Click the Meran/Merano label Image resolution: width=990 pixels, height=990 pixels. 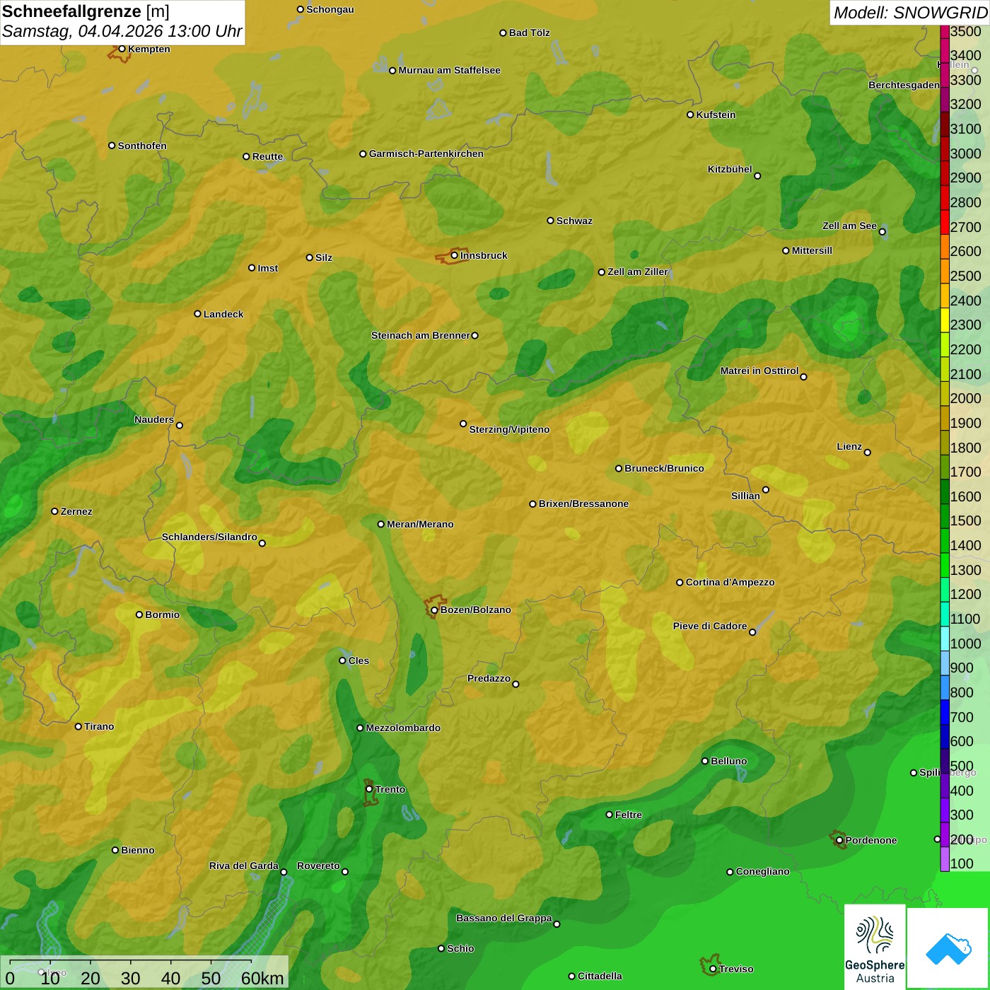coord(420,524)
